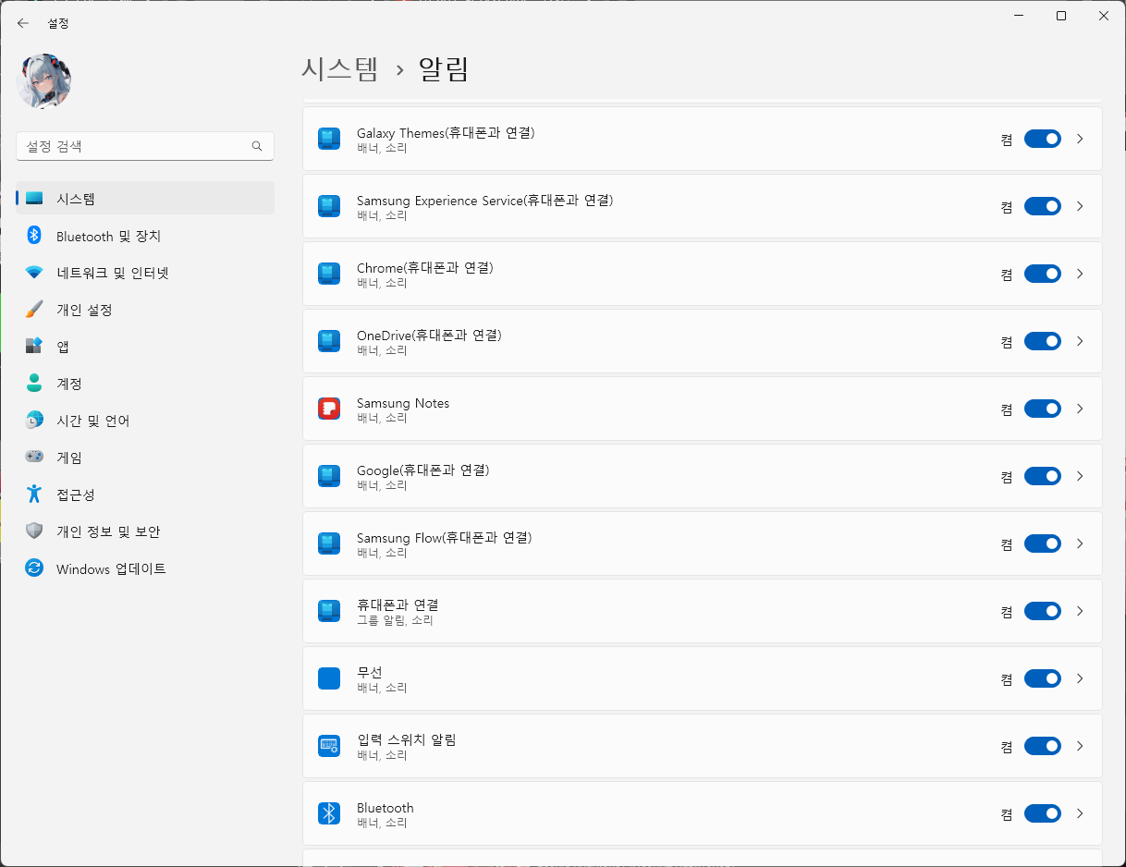
Task: Toggle 입력 스위치 알림 notifications switch
Action: [x=1042, y=746]
